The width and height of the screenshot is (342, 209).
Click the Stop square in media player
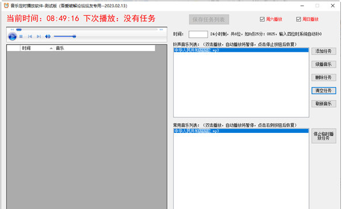(21, 36)
